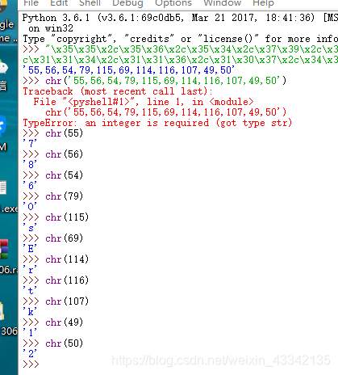Screen dimensions: 338x375
Task: Click the output '1'
Action: pyautogui.click(x=30, y=333)
